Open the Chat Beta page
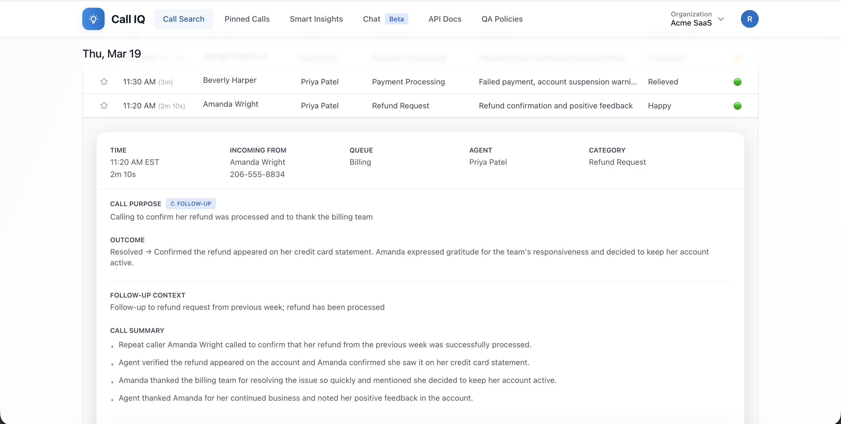 372,19
